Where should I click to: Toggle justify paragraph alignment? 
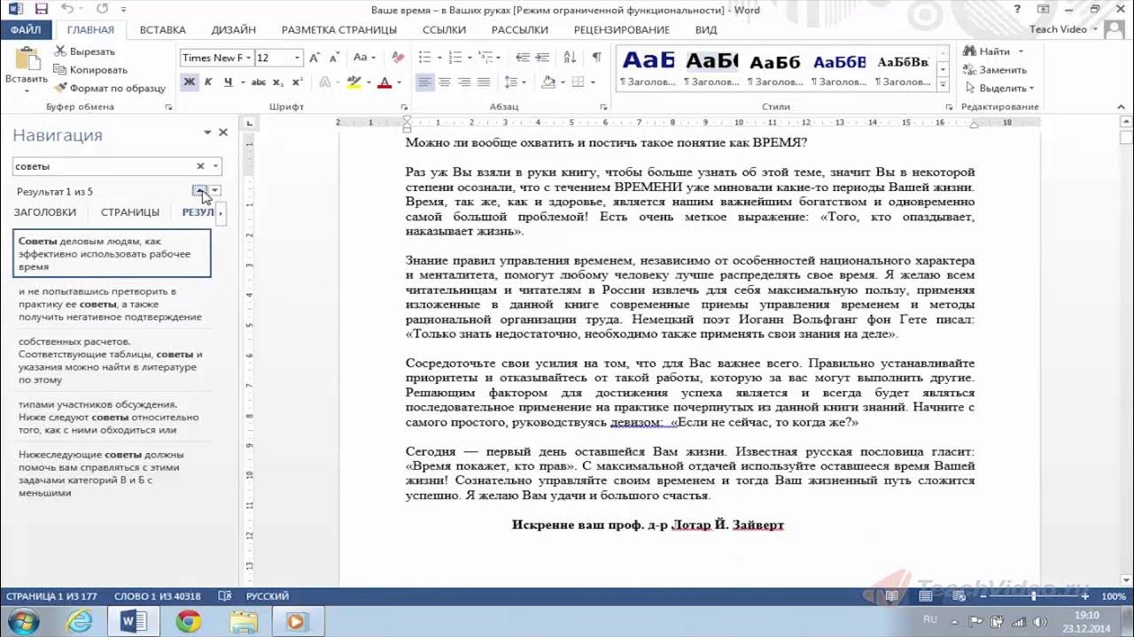[x=484, y=82]
